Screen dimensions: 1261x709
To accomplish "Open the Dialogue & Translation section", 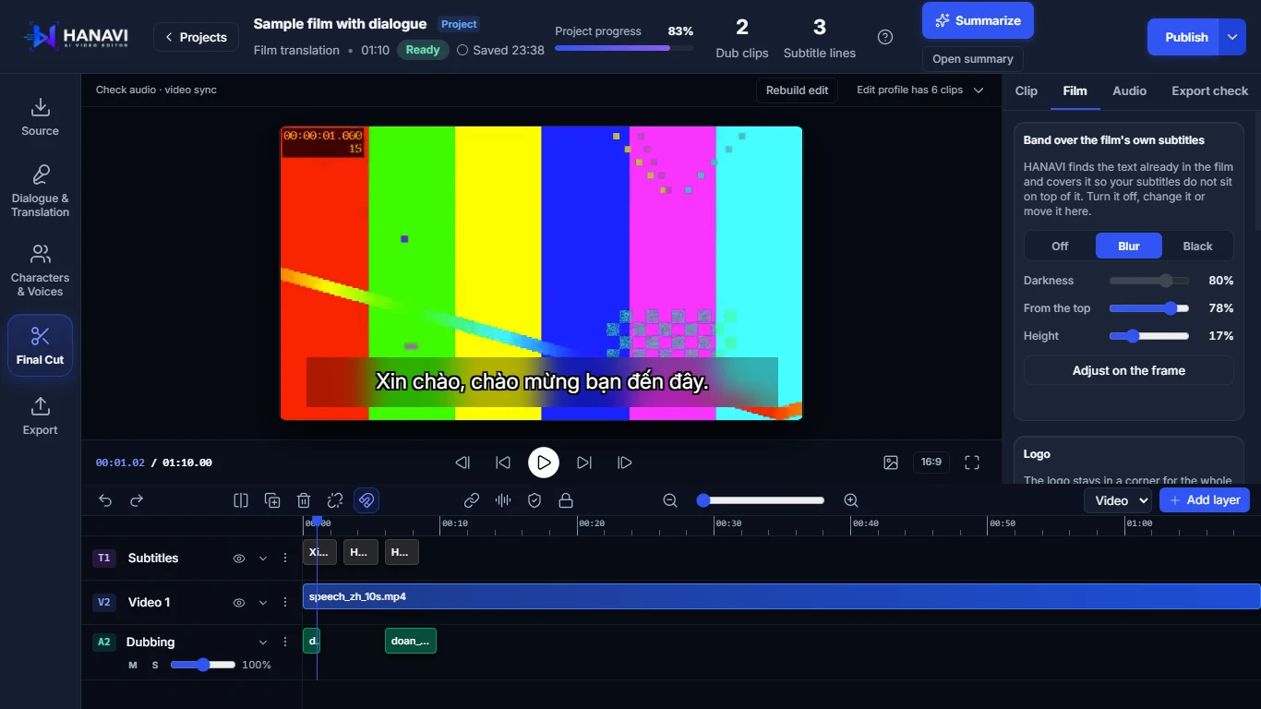I will click(40, 191).
